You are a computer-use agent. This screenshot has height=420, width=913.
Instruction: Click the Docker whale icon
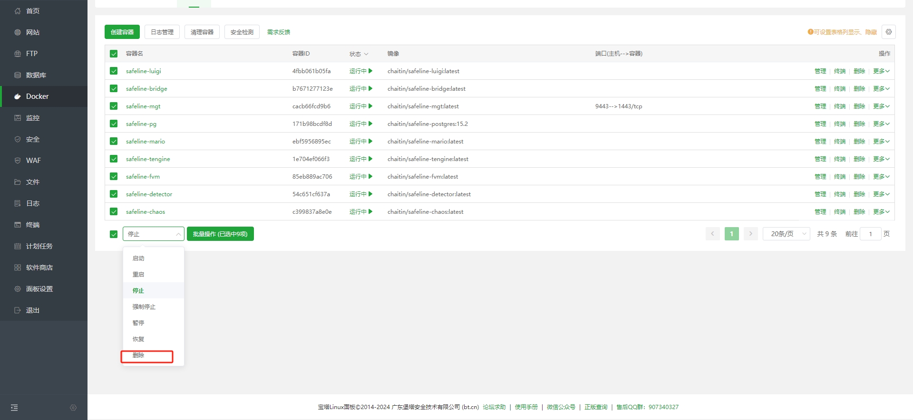[x=18, y=96]
